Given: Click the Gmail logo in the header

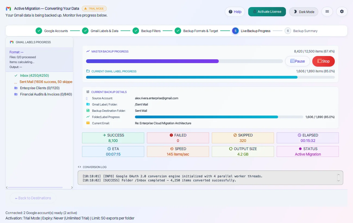Looking at the screenshot, I should tap(8, 8).
